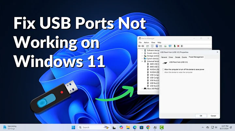Open the Upcoming Earnings widget
The image size is (235, 131).
pos(10,127)
